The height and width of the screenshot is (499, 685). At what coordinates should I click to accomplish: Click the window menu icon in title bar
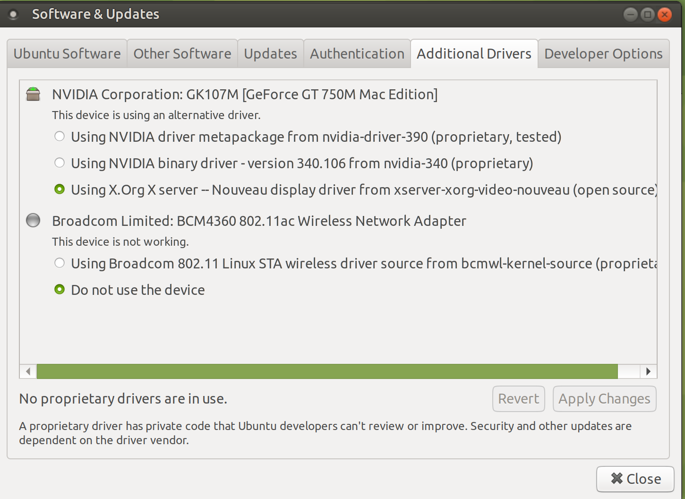(x=13, y=15)
